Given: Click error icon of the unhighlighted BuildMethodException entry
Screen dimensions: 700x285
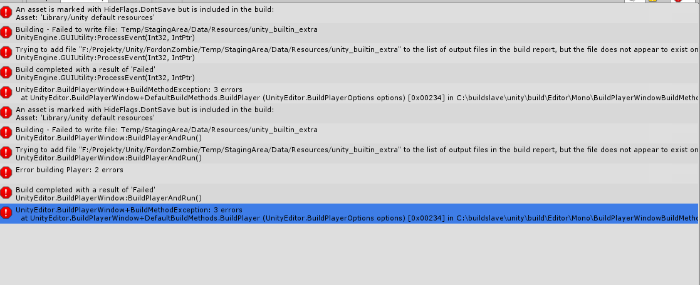Looking at the screenshot, I should (7, 93).
